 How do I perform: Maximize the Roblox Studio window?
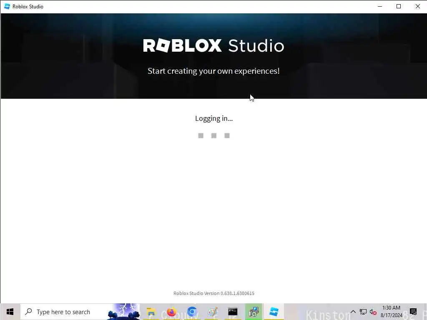point(399,6)
